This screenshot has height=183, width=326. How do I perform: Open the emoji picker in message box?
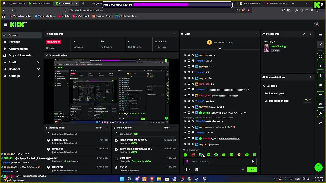pos(253,162)
